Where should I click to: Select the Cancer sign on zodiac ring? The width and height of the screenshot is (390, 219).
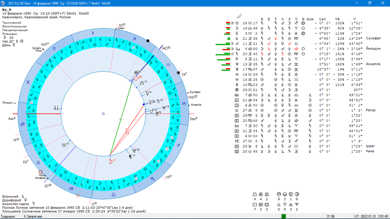(23, 124)
